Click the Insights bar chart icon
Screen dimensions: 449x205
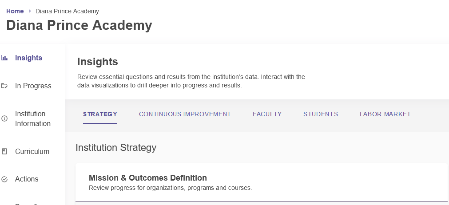click(4, 58)
